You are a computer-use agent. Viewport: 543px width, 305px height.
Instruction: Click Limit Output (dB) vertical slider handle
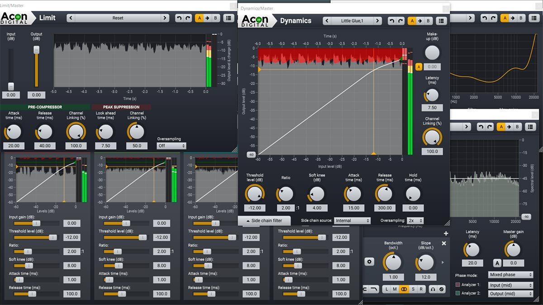pyautogui.click(x=37, y=50)
